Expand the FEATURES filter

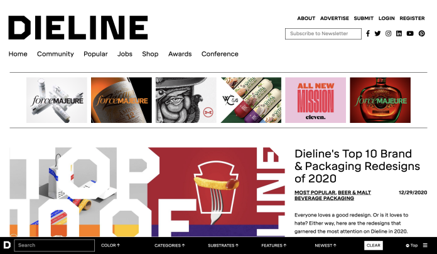[x=274, y=245]
